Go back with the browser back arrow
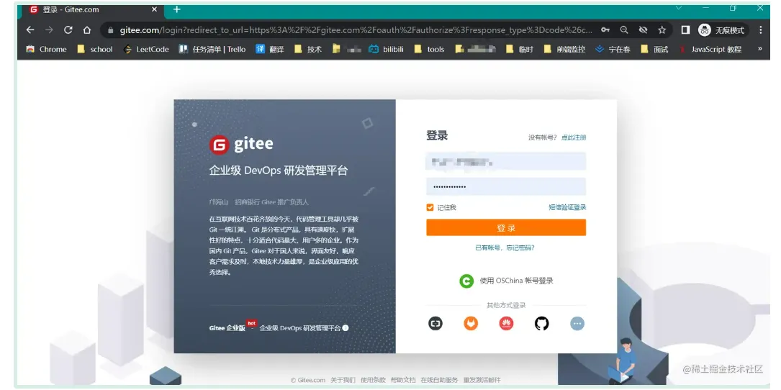 pyautogui.click(x=30, y=30)
